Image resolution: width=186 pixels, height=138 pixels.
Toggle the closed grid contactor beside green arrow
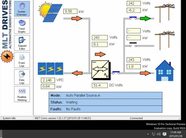[x=133, y=18]
